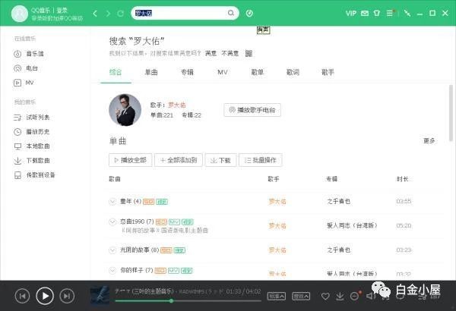The image size is (456, 311).
Task: Click the playback progress slider
Action: click(x=188, y=301)
